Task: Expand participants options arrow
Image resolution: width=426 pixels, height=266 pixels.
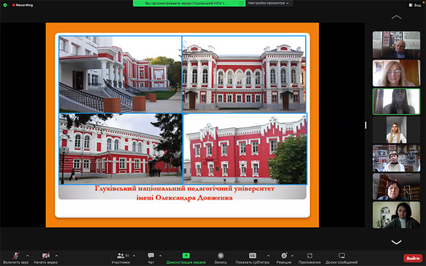Action: pyautogui.click(x=134, y=256)
